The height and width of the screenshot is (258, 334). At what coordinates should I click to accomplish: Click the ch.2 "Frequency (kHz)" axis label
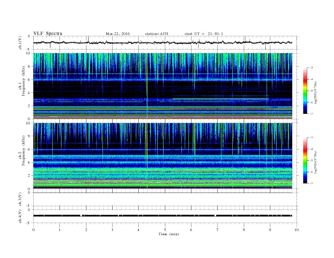tap(24, 150)
